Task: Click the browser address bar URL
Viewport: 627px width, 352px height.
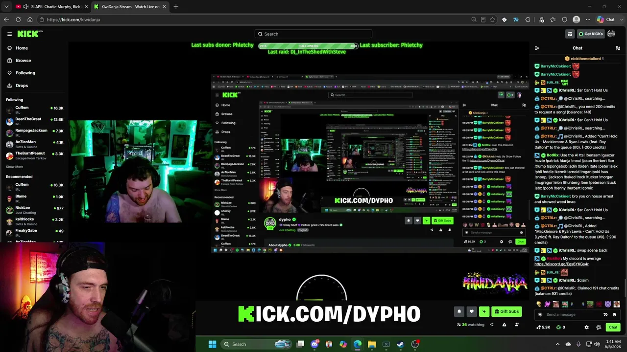Action: pos(73,20)
